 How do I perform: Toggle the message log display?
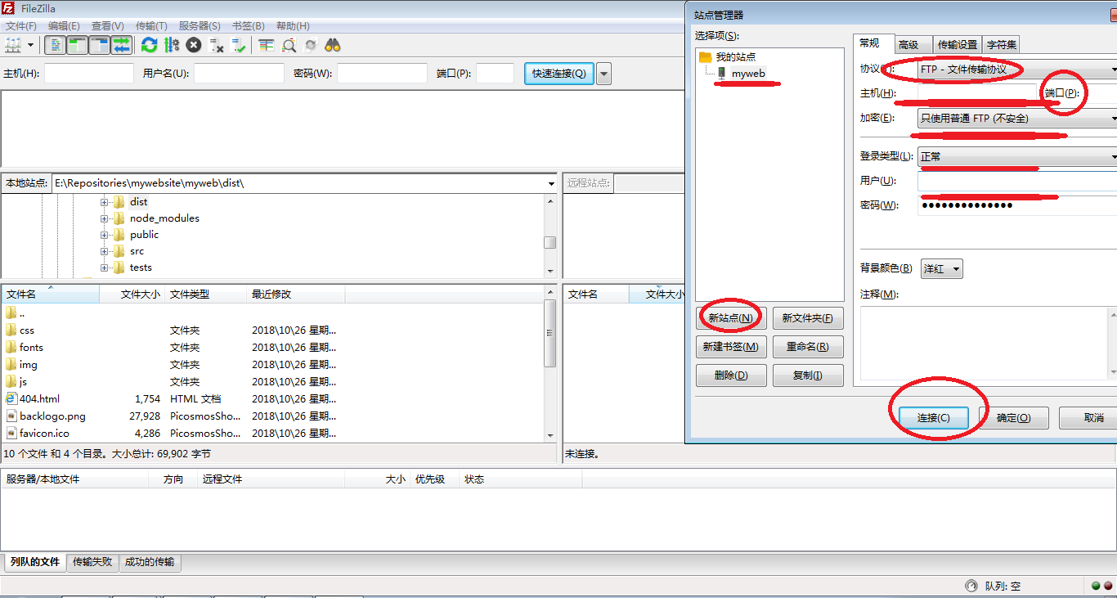(x=56, y=45)
